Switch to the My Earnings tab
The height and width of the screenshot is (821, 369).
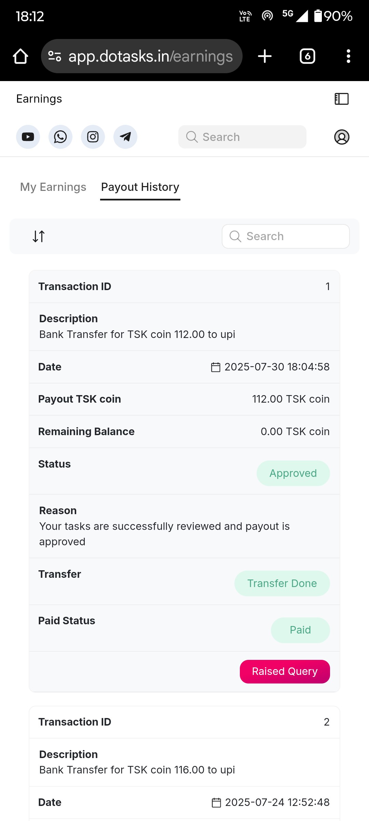click(53, 187)
